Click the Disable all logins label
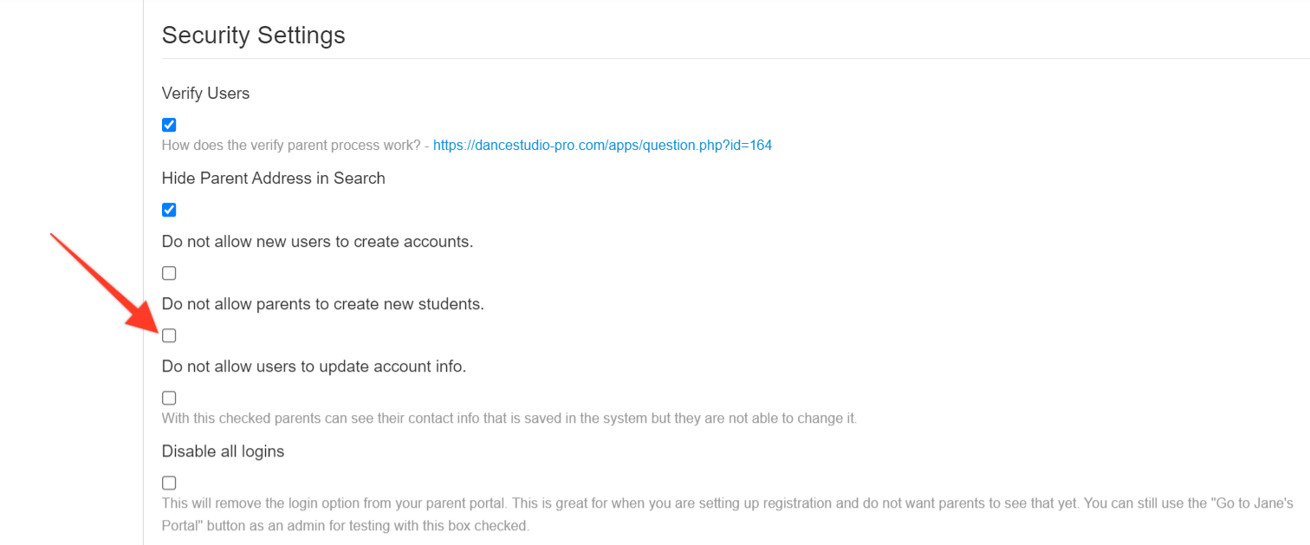Viewport: 1310px width, 545px height. pos(224,451)
